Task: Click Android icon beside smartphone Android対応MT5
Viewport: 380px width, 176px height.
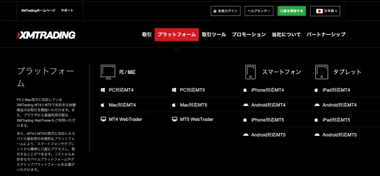Action: [x=246, y=134]
